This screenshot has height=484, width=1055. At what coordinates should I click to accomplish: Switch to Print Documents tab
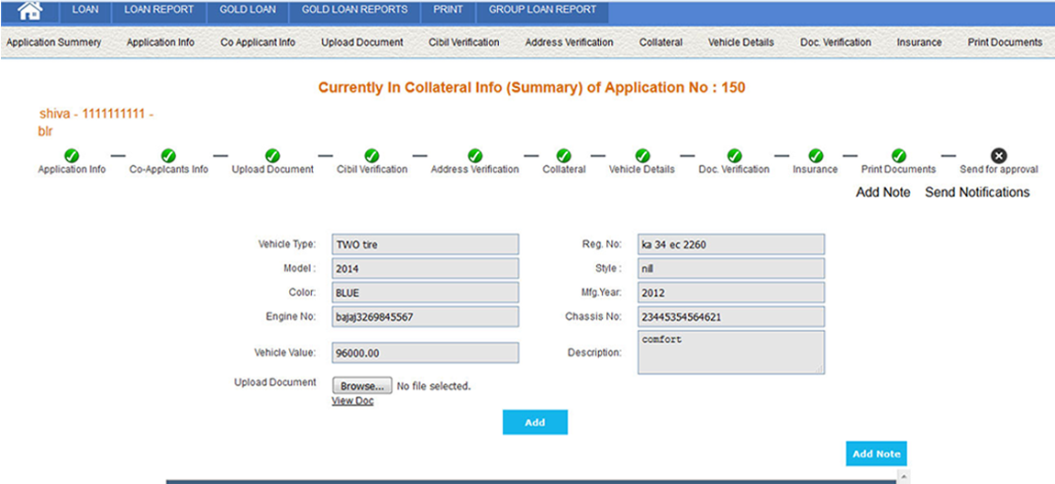pyautogui.click(x=1005, y=42)
